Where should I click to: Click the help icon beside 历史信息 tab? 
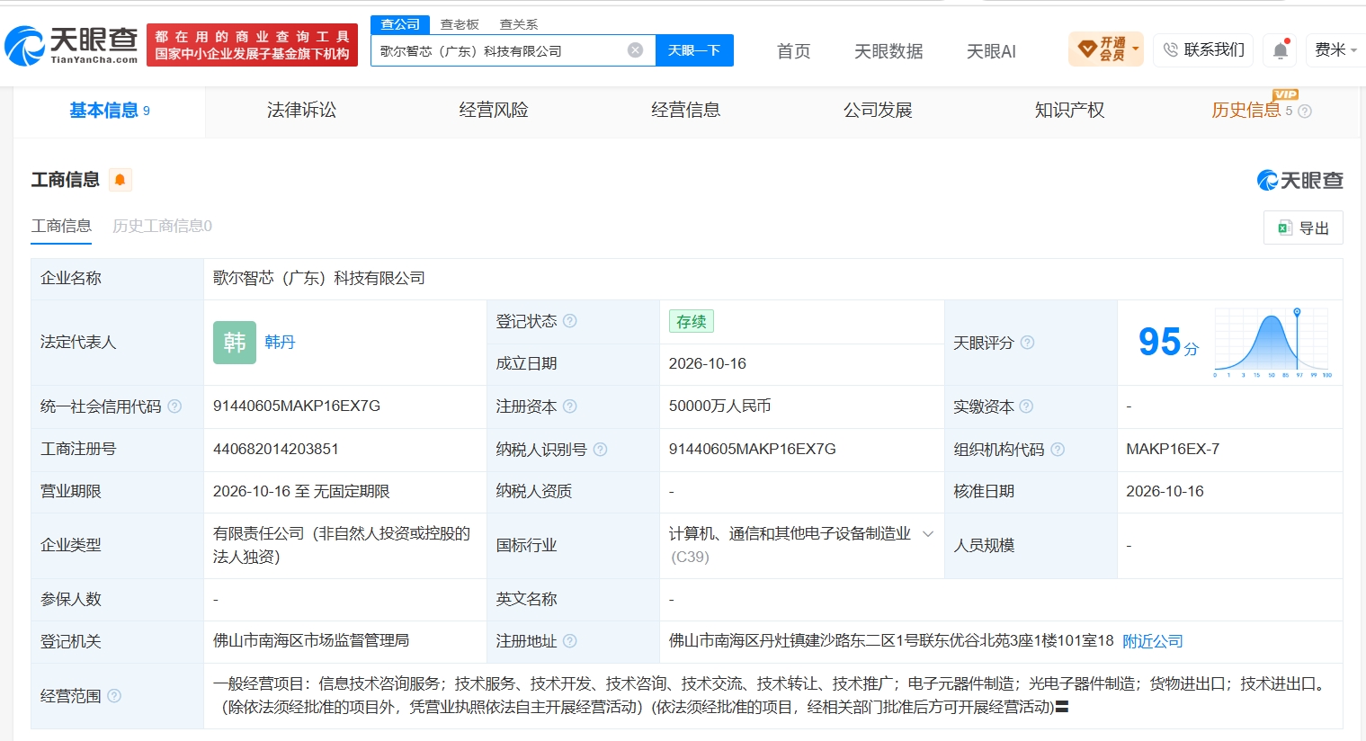(1305, 112)
